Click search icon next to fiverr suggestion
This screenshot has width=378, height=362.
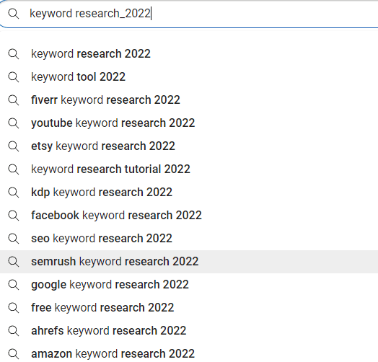[13, 100]
